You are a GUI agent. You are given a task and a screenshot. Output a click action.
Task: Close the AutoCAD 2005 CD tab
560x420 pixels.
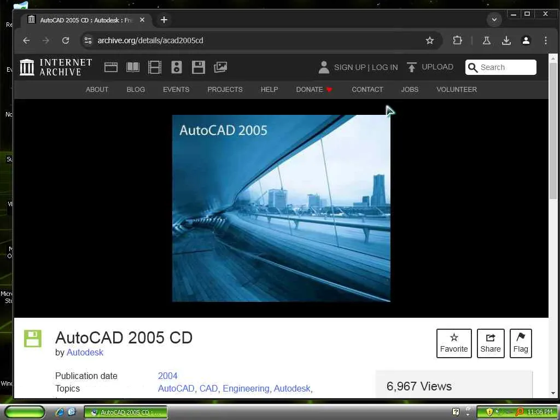[x=142, y=20]
